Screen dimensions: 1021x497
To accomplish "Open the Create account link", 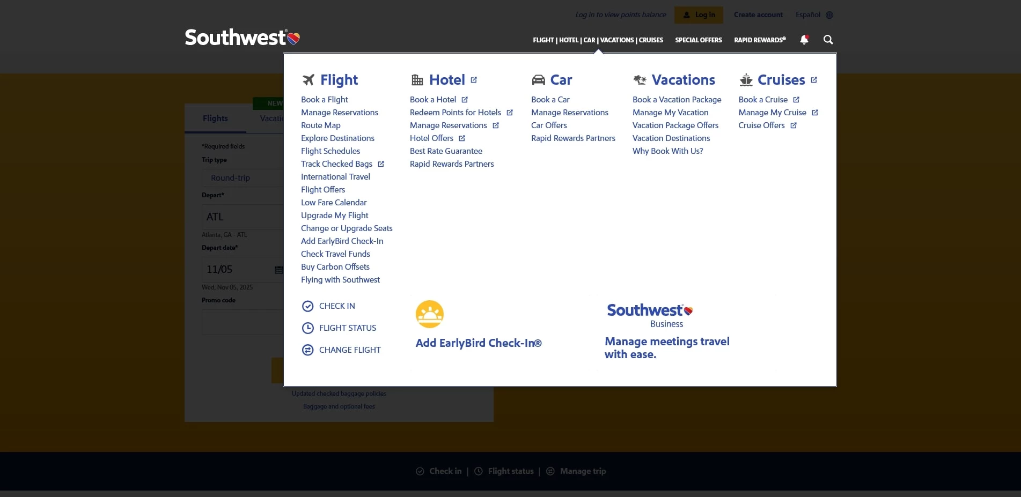I will (x=758, y=14).
